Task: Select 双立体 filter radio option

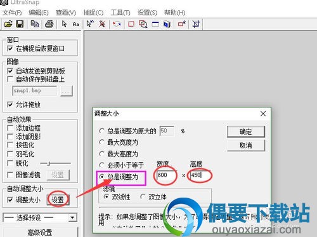Action: pyautogui.click(x=143, y=197)
